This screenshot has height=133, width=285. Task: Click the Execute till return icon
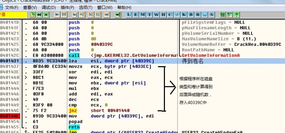pos(107,15)
